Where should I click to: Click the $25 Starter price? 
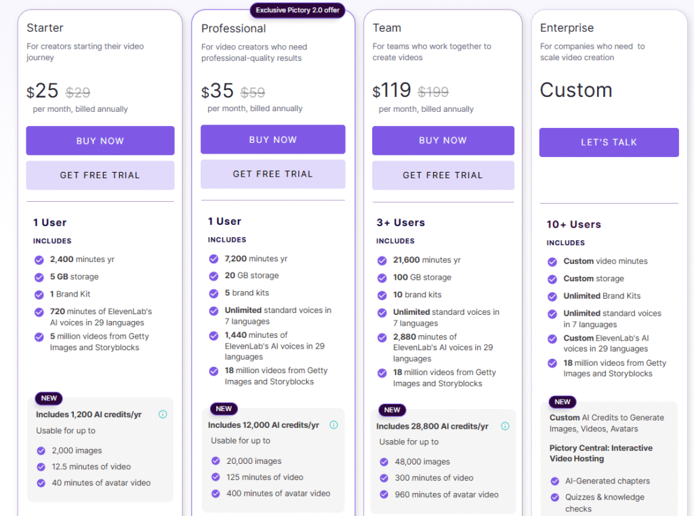(x=43, y=91)
